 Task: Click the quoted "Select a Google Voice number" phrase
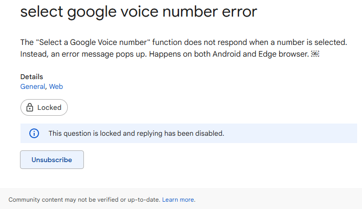click(87, 42)
